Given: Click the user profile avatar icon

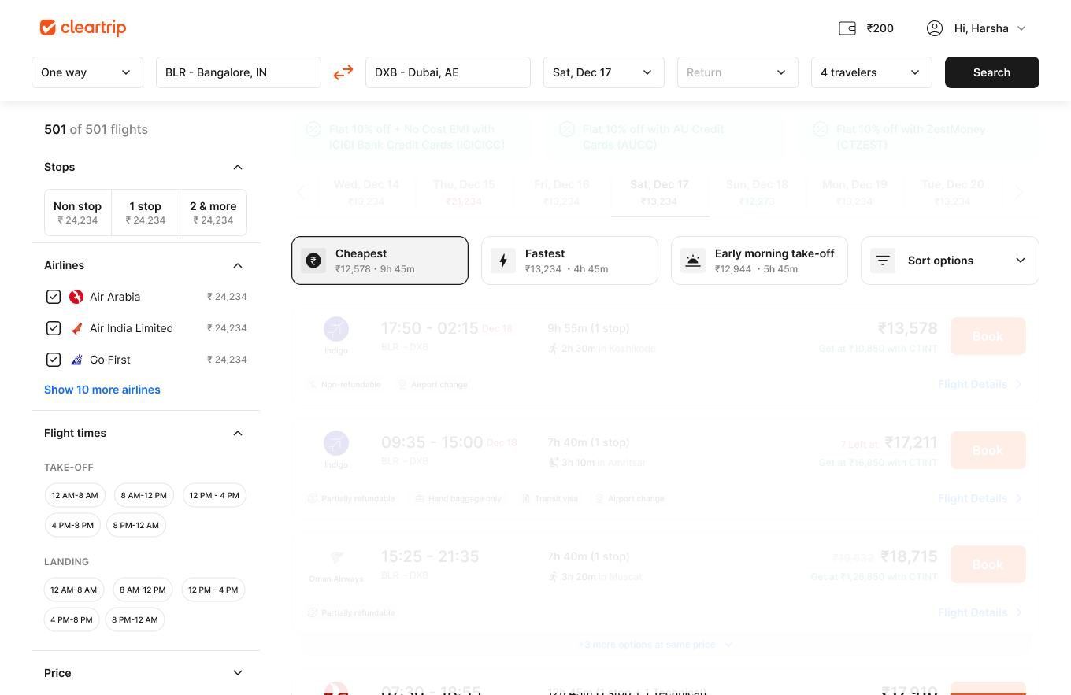Looking at the screenshot, I should pos(935,28).
